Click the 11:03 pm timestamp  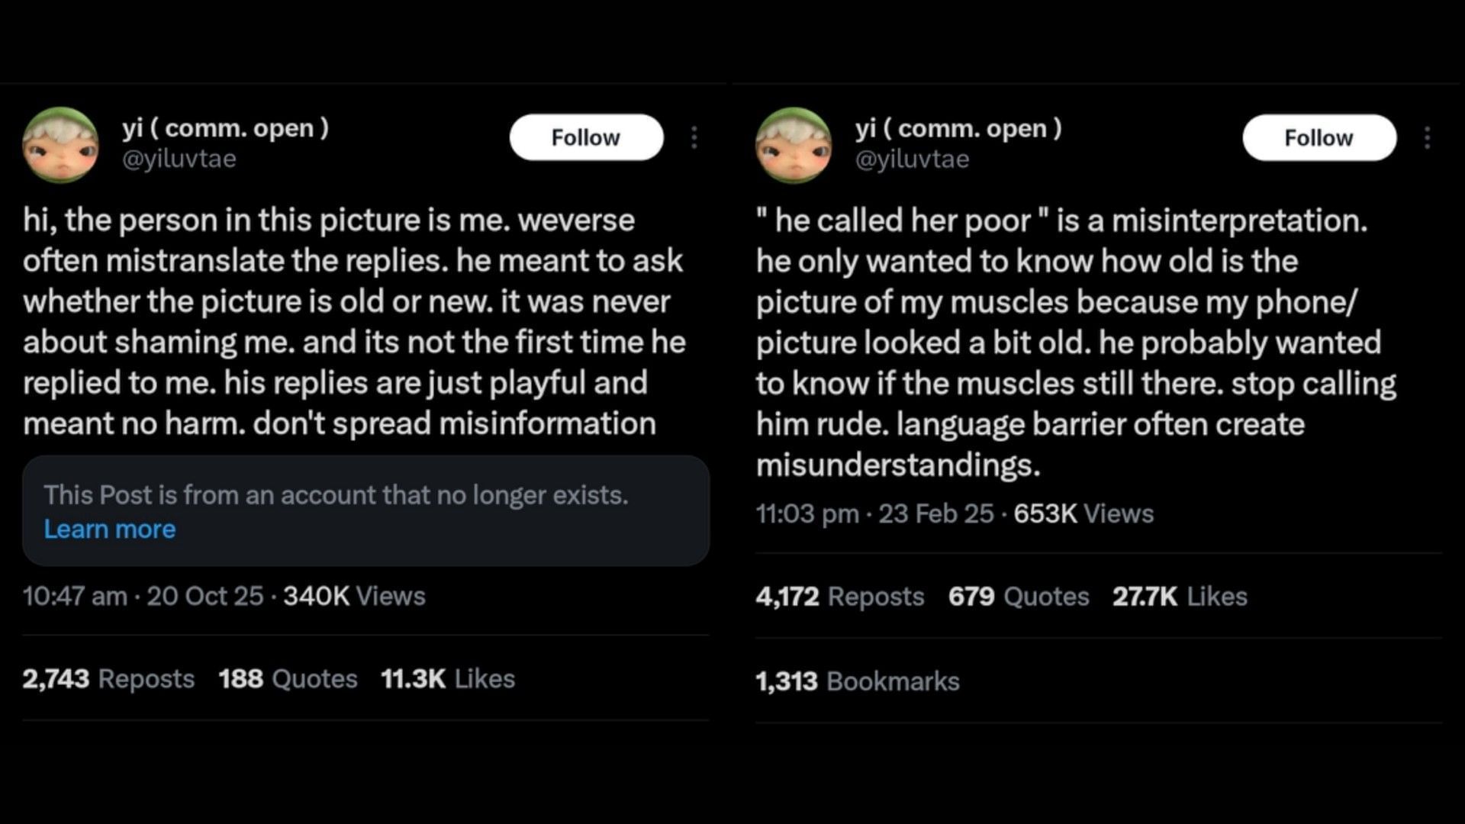(807, 513)
